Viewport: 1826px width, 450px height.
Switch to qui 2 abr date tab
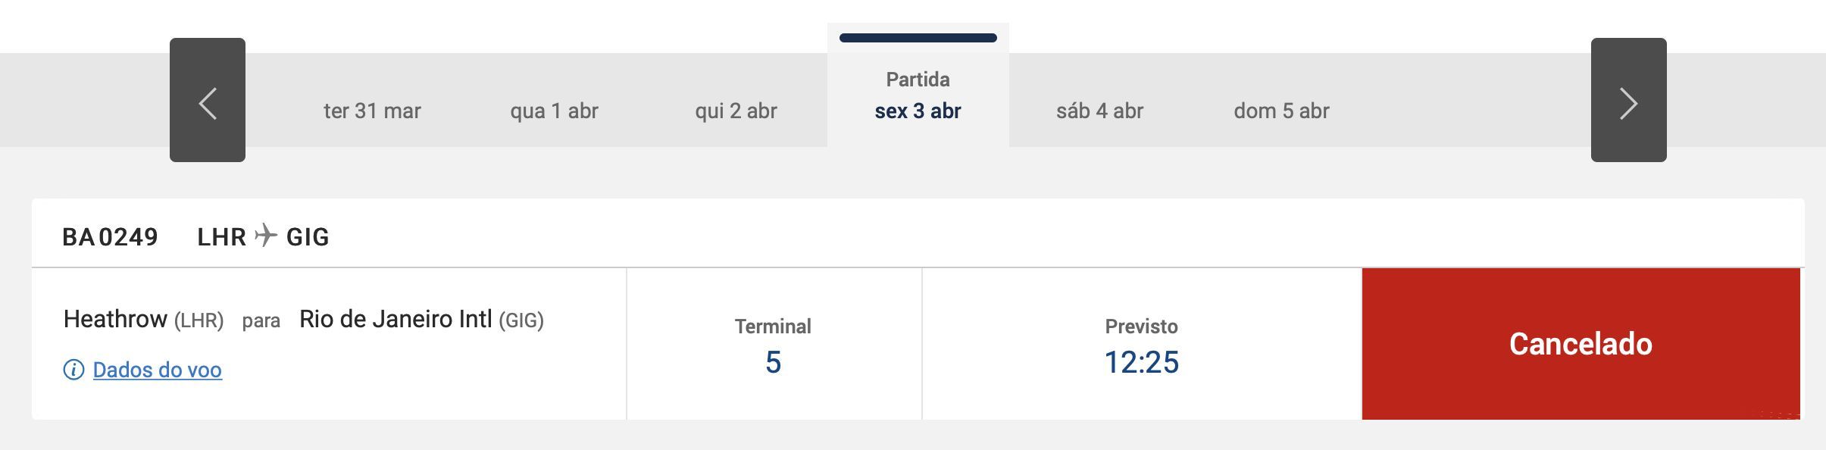(736, 111)
